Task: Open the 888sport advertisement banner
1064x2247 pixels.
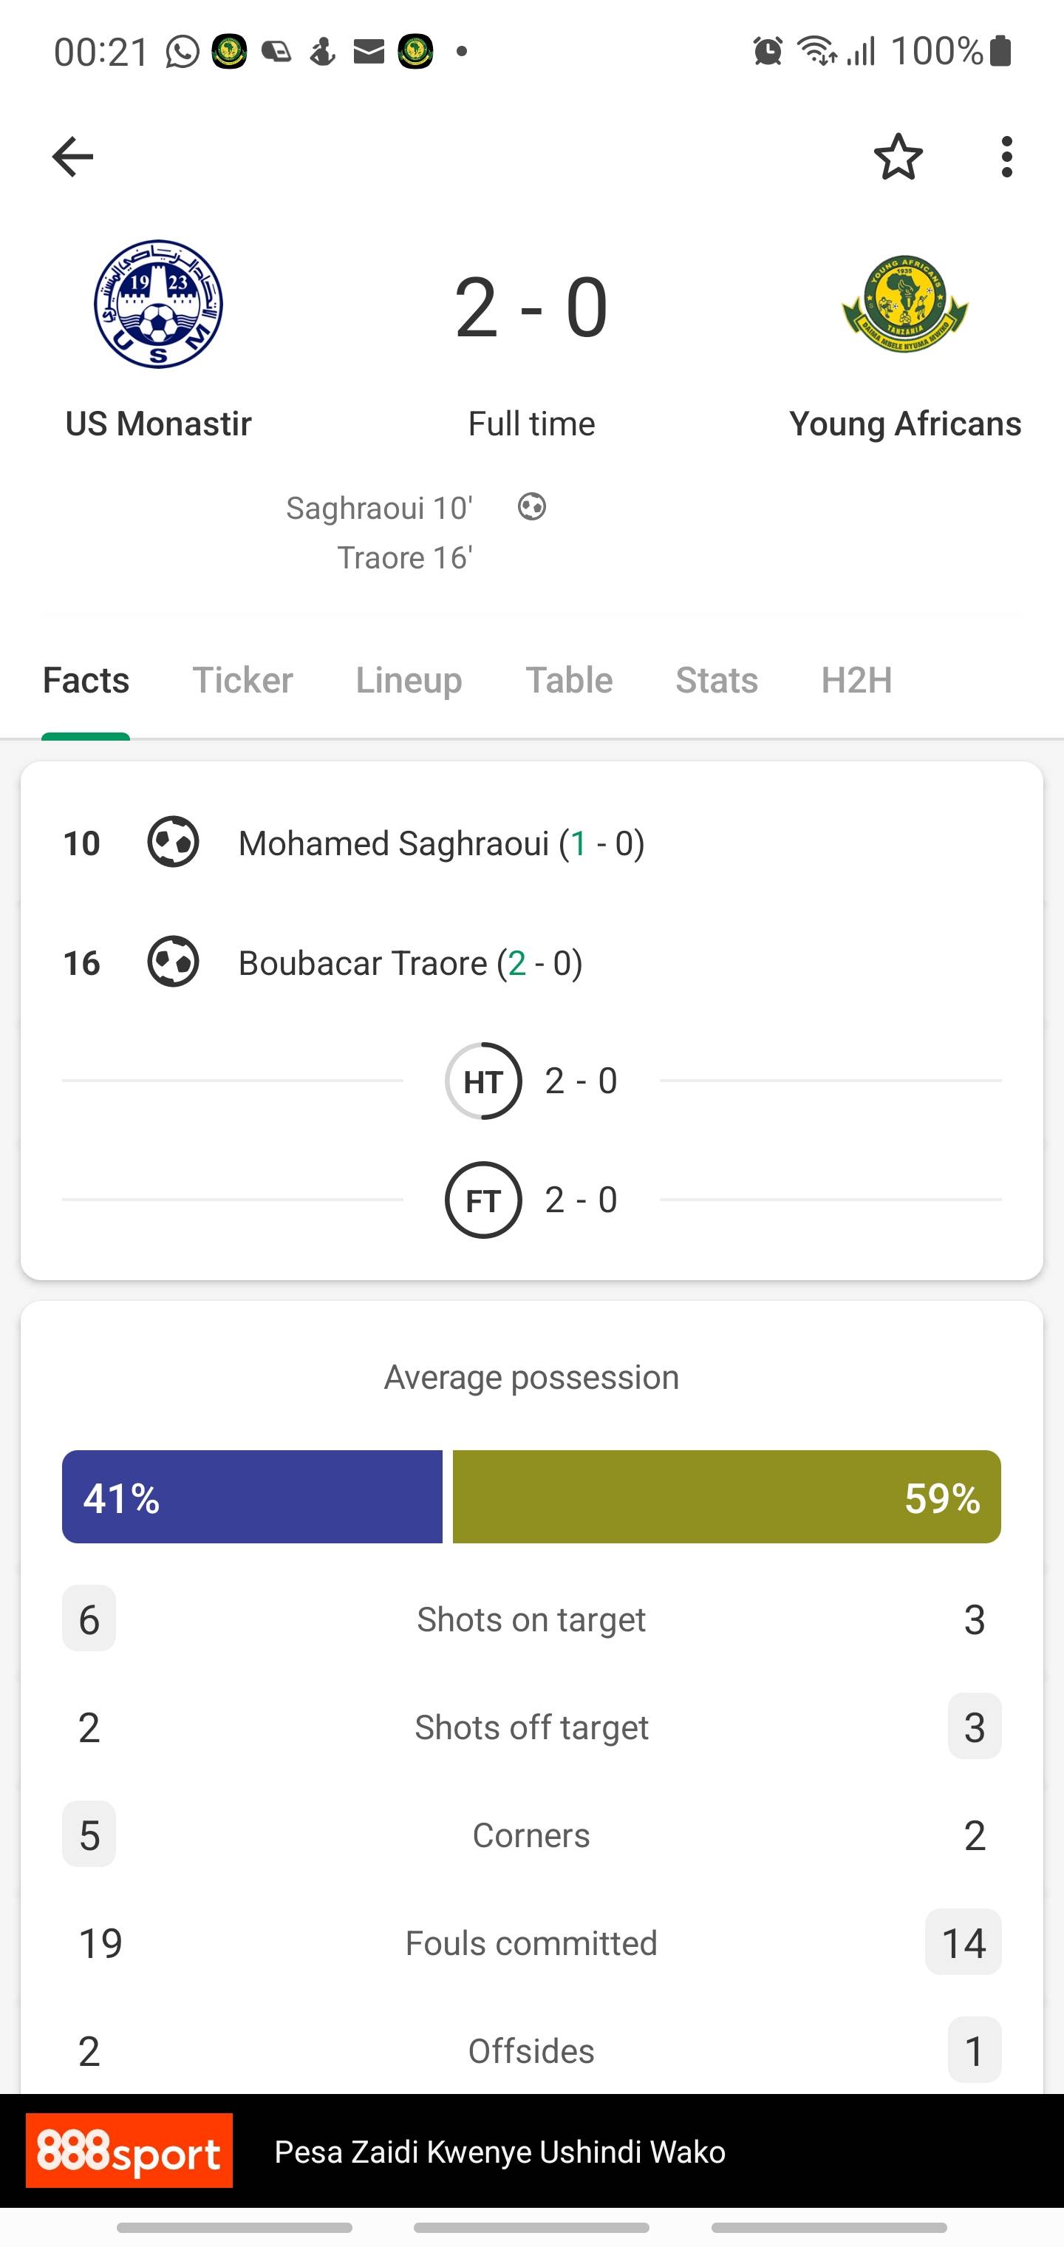Action: tap(532, 2151)
